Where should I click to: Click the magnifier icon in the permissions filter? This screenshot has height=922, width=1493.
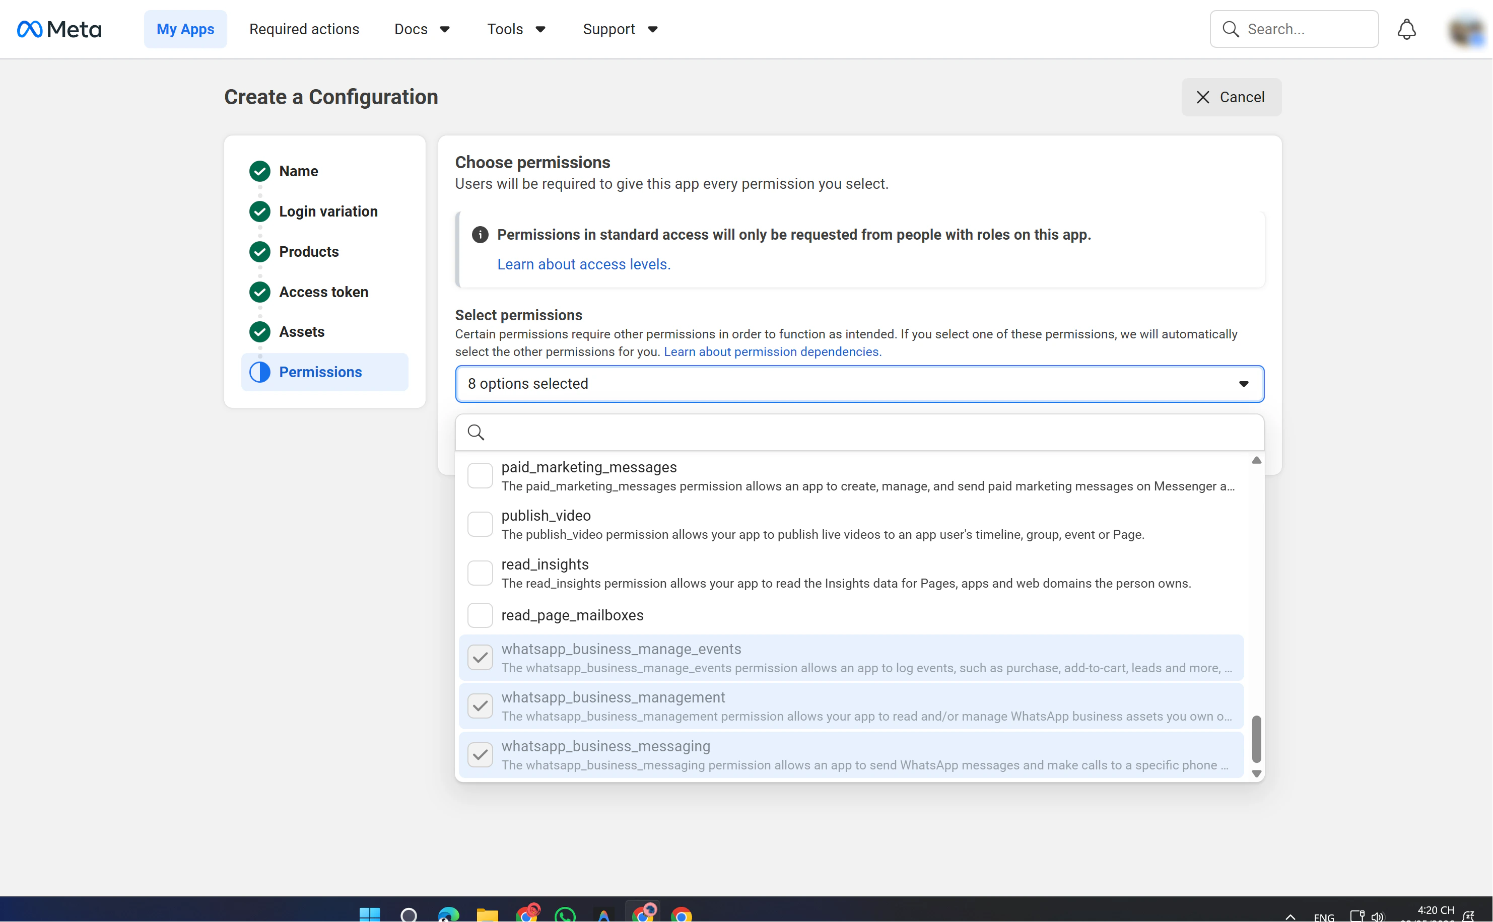(476, 433)
